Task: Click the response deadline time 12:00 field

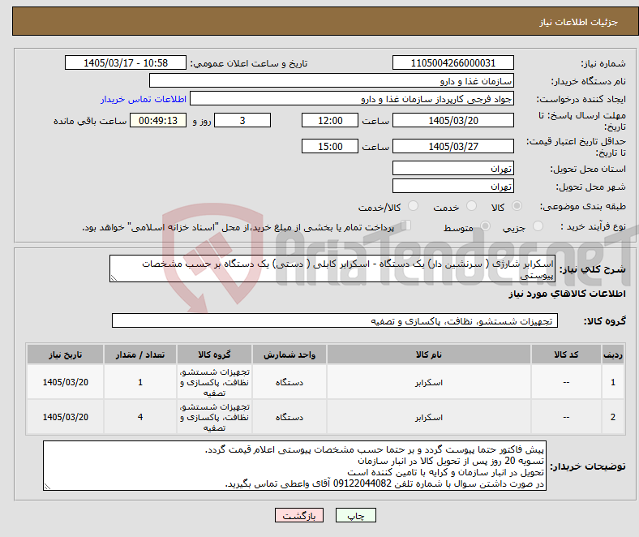Action: tap(330, 120)
